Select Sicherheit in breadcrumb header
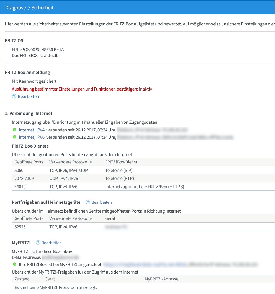The width and height of the screenshot is (275, 294). tap(42, 8)
